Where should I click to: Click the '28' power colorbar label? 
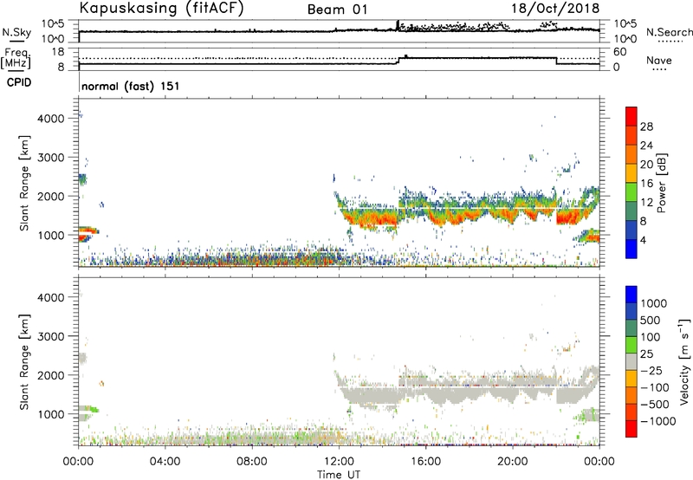point(646,126)
